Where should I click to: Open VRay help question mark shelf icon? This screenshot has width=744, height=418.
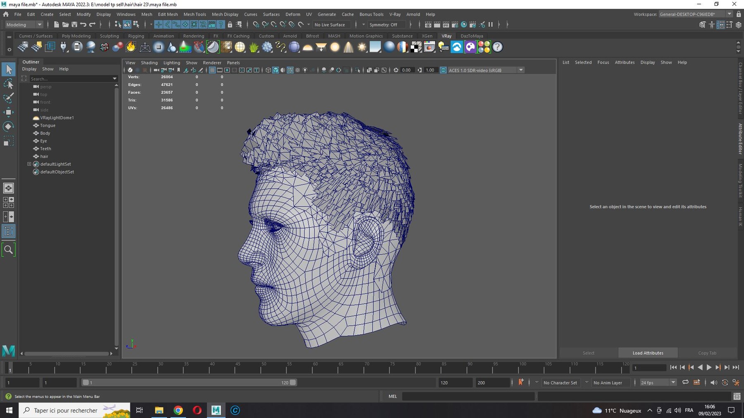498,47
